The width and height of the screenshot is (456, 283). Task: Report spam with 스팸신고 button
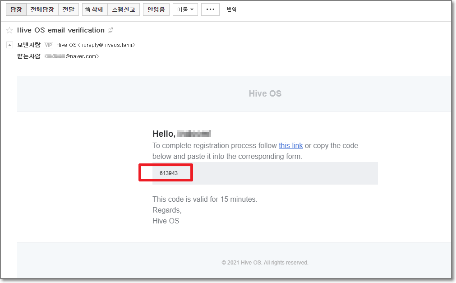click(x=124, y=9)
